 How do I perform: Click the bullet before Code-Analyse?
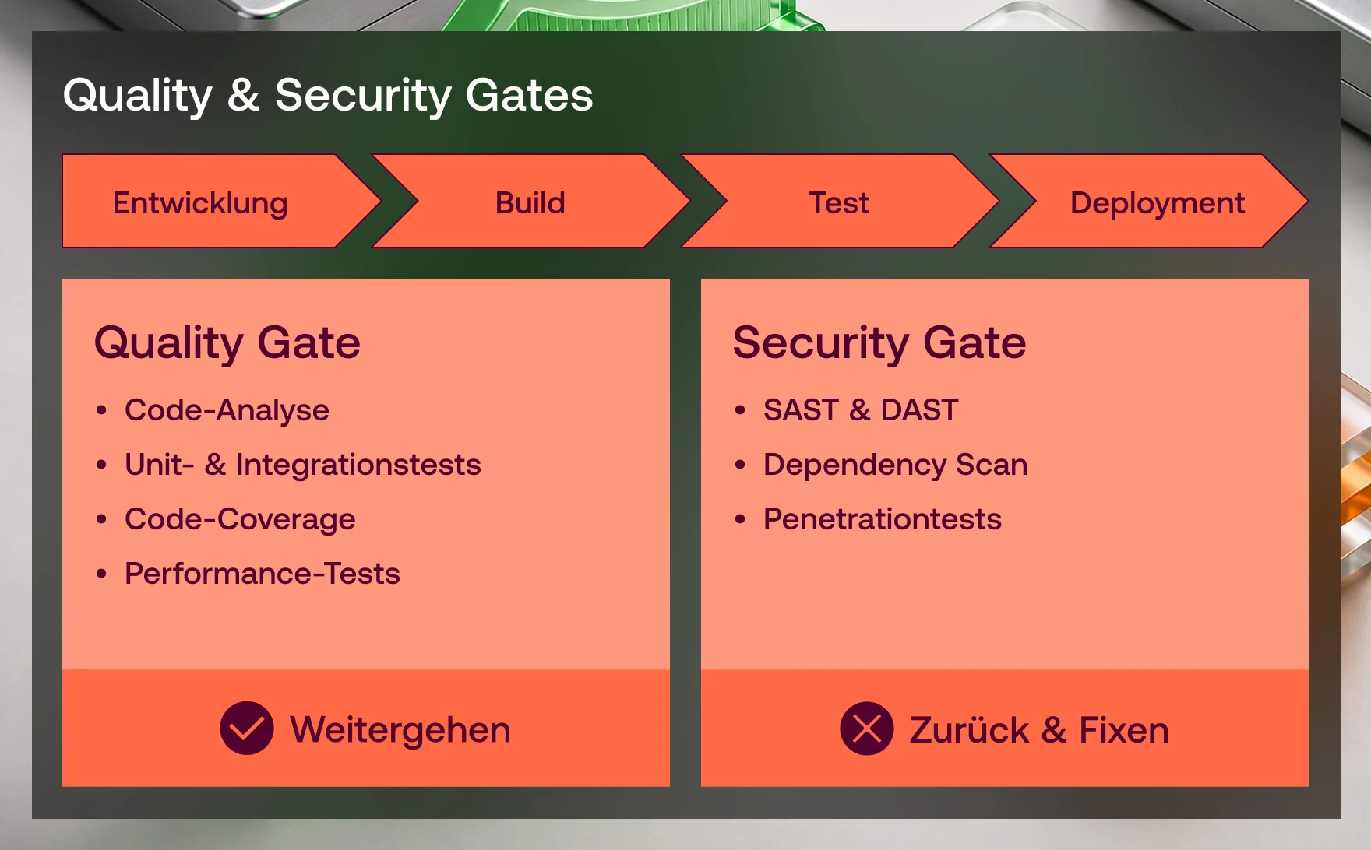[x=101, y=410]
